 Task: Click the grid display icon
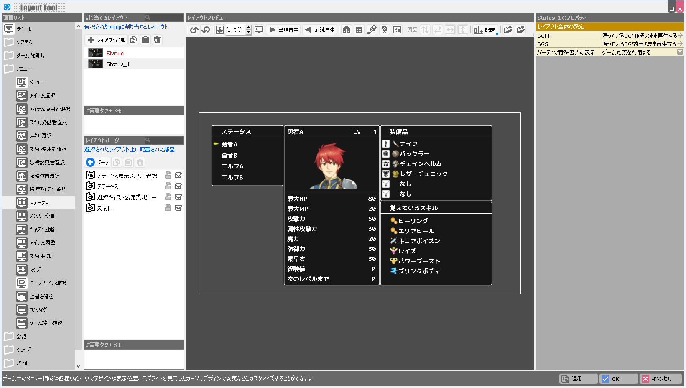359,30
